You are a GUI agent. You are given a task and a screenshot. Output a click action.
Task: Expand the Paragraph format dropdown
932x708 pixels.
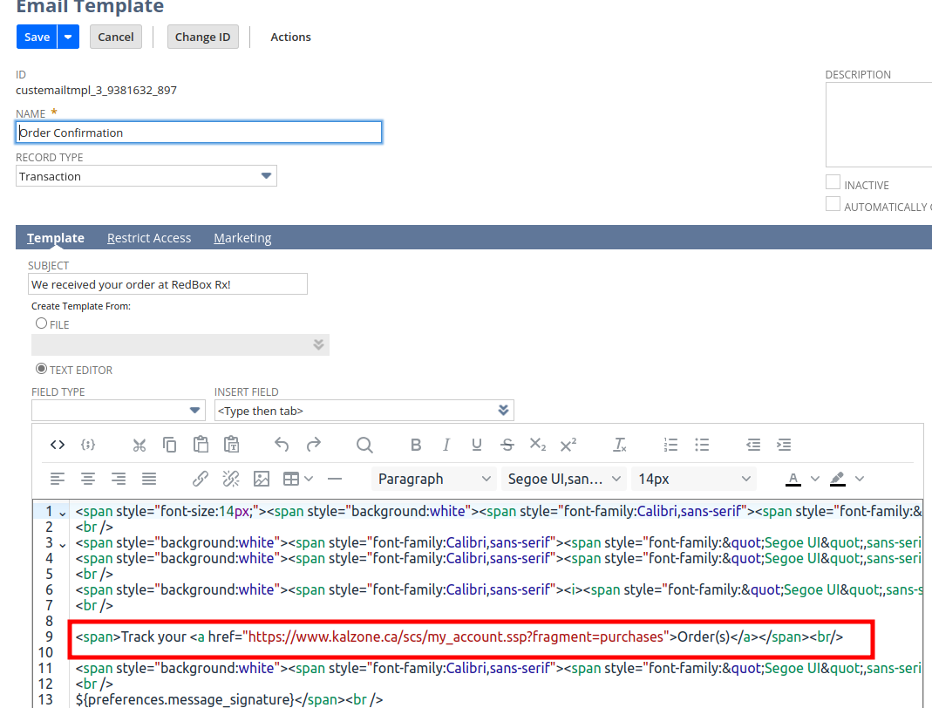point(435,479)
